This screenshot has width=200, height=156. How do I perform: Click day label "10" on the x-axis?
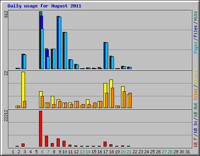64,152
